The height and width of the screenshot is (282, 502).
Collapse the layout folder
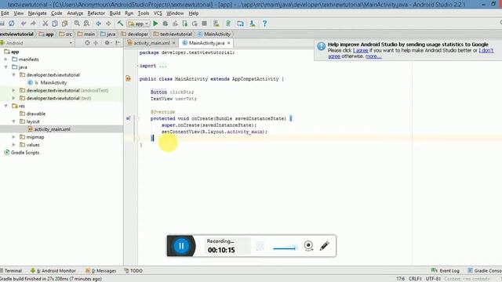click(14, 121)
